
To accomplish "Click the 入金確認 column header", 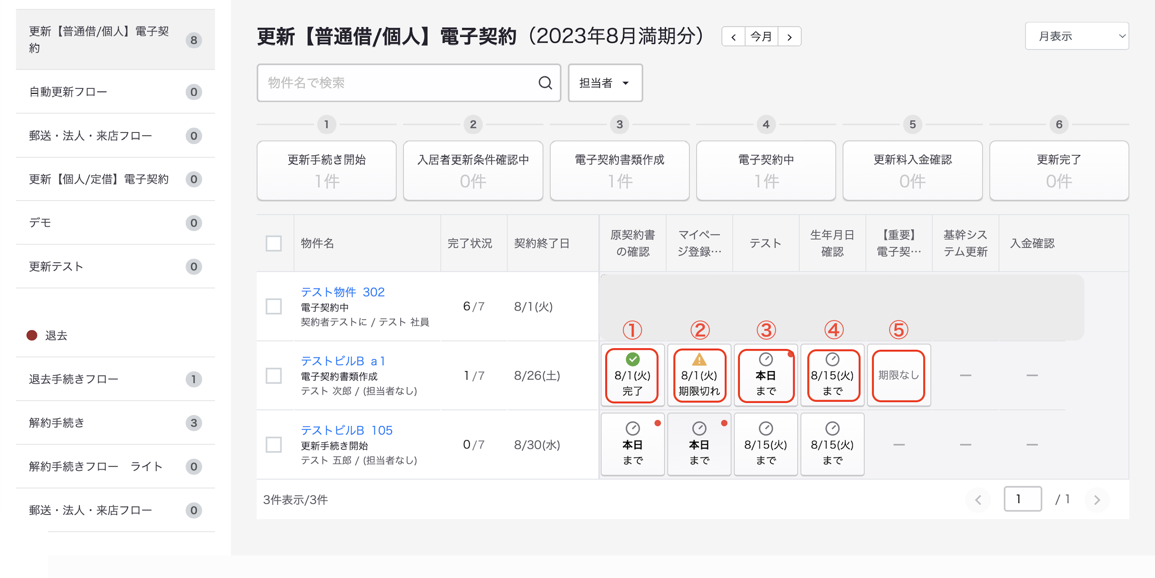I will tap(1032, 243).
